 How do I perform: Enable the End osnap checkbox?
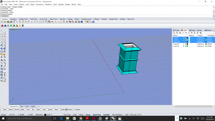[x=2, y=110]
